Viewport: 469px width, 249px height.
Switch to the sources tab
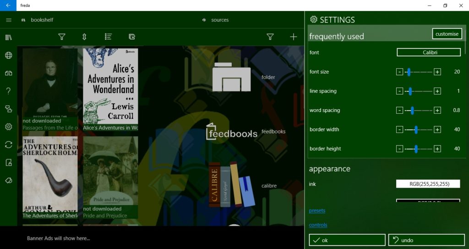(216, 20)
